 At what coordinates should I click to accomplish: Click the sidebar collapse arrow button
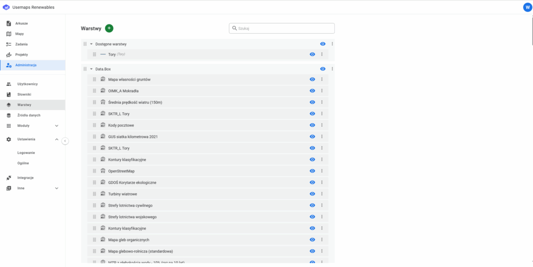pyautogui.click(x=65, y=141)
